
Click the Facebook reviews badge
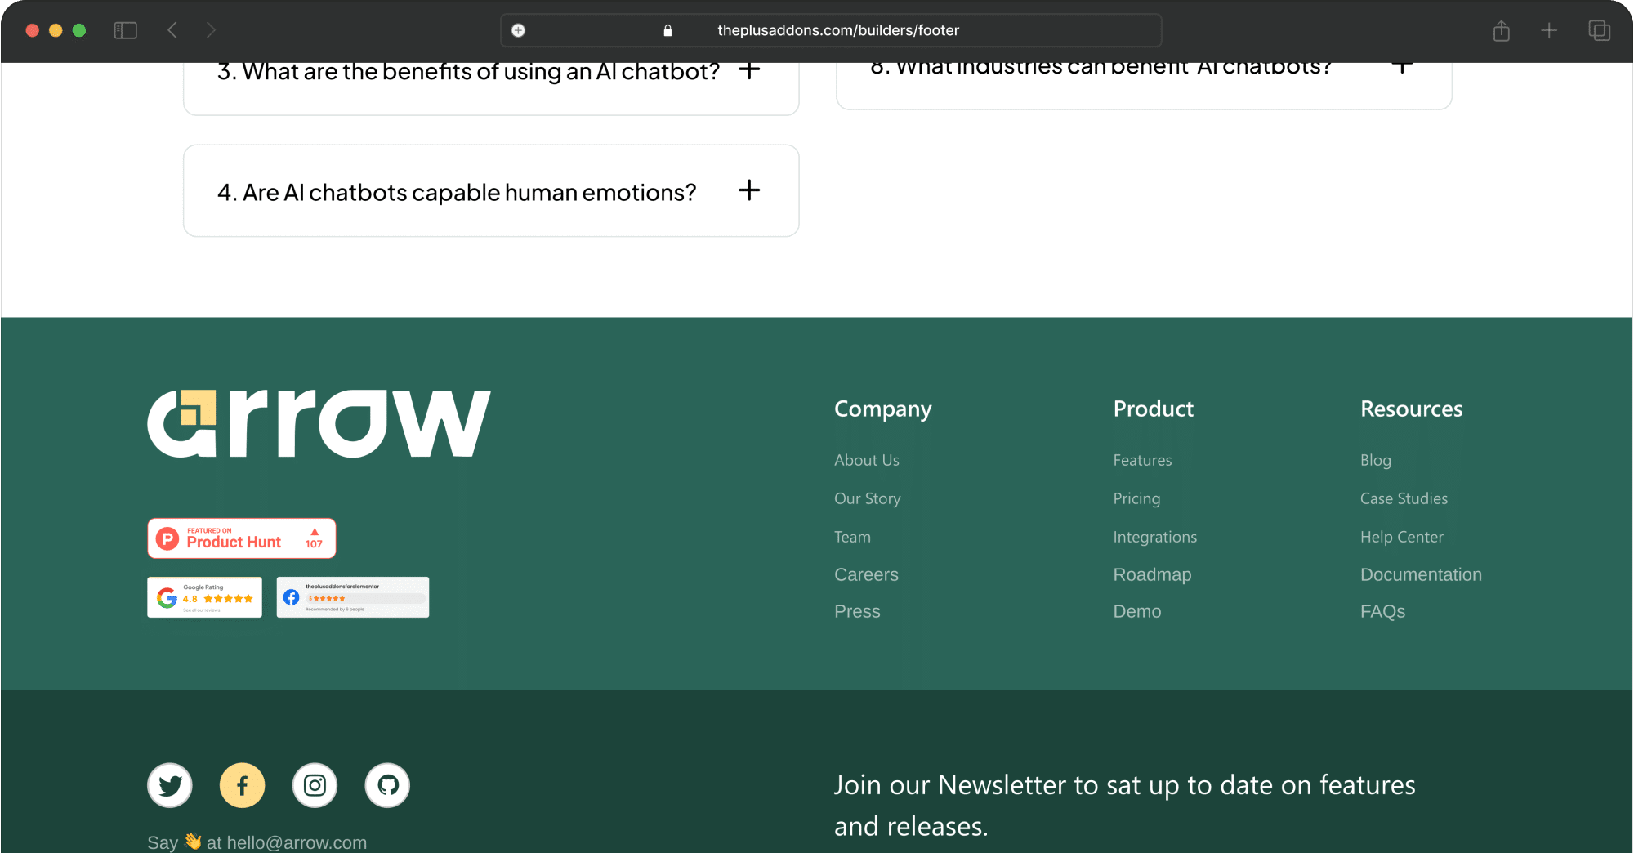(352, 597)
